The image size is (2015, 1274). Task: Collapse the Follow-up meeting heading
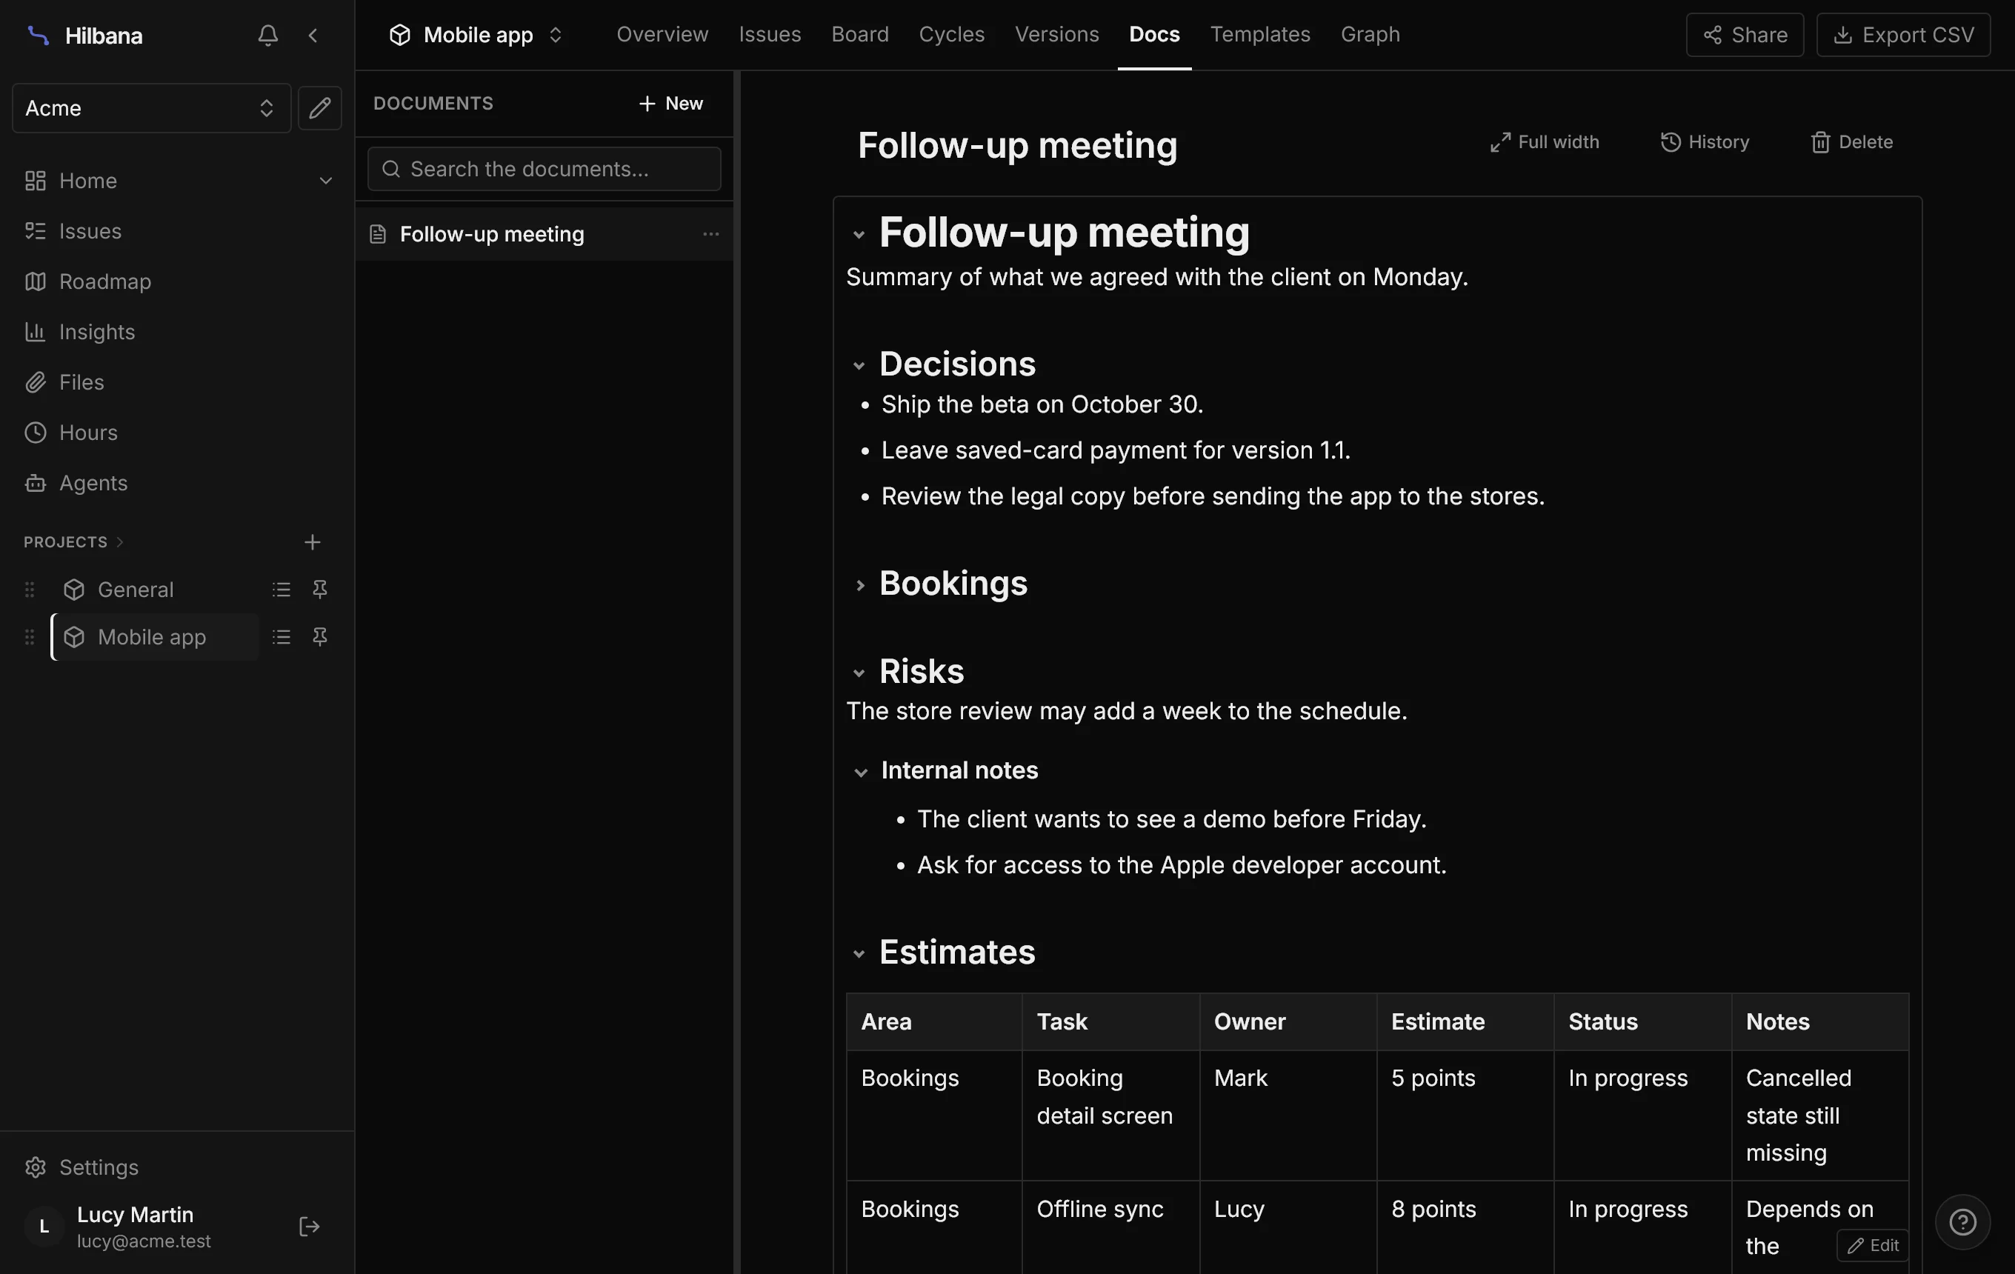(859, 234)
